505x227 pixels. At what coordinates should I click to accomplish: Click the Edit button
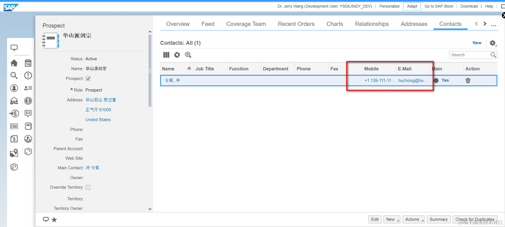[x=375, y=219]
